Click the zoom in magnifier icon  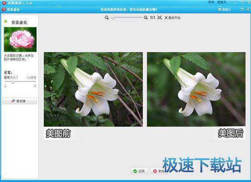pyautogui.click(x=146, y=17)
